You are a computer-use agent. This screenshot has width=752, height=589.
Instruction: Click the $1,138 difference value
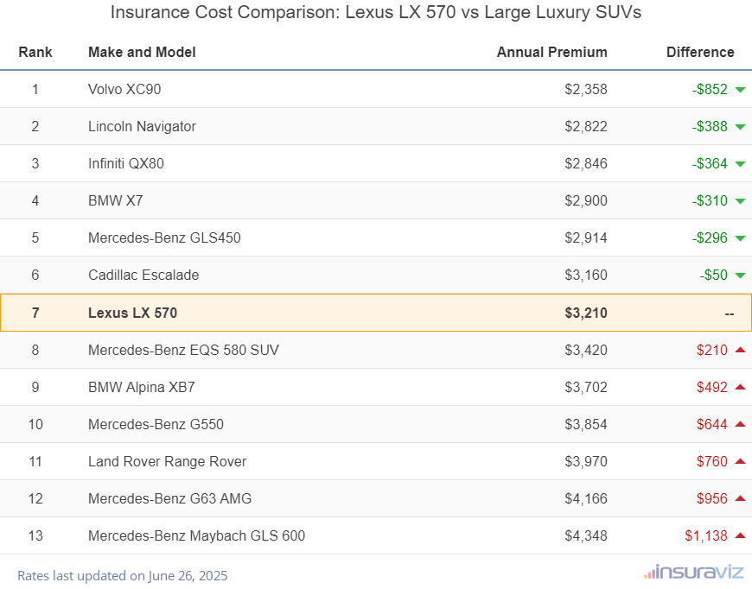tap(706, 535)
